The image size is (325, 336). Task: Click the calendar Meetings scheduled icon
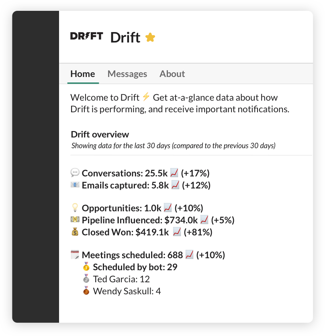(x=75, y=255)
